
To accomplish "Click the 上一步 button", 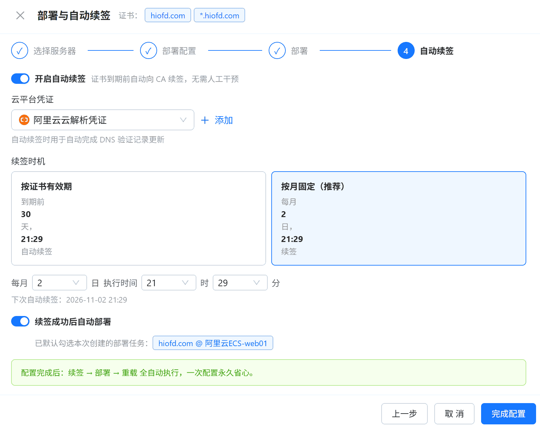I will coord(405,414).
